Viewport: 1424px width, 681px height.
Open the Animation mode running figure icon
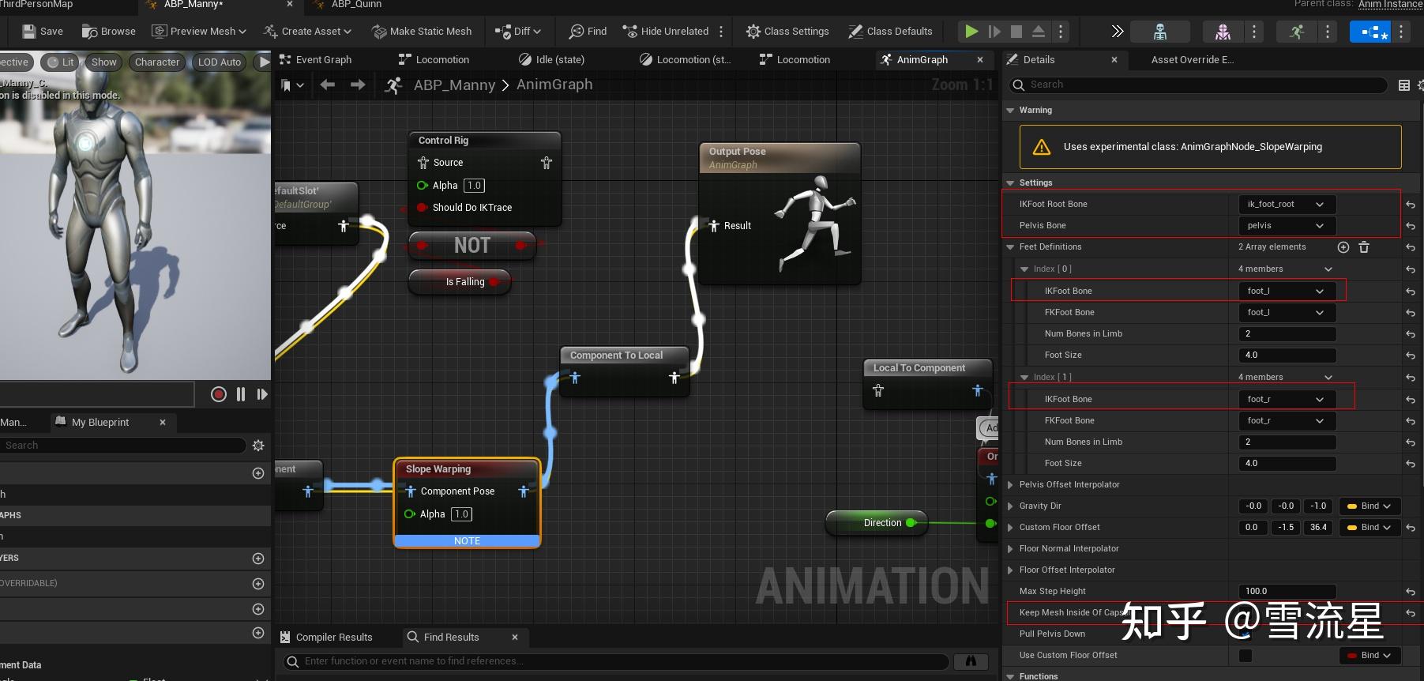click(x=1297, y=32)
